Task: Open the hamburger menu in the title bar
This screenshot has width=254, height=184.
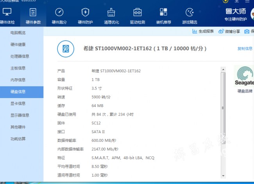Action: pyautogui.click(x=247, y=1)
